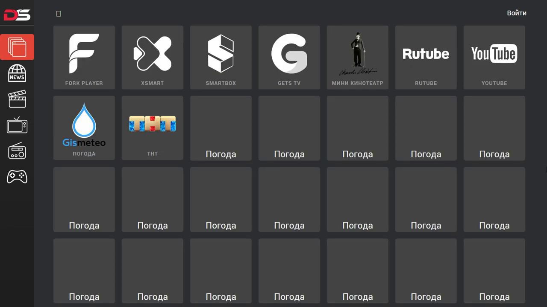Image resolution: width=547 pixels, height=307 pixels.
Task: Open the Gismeteo Погода tile
Action: click(84, 128)
